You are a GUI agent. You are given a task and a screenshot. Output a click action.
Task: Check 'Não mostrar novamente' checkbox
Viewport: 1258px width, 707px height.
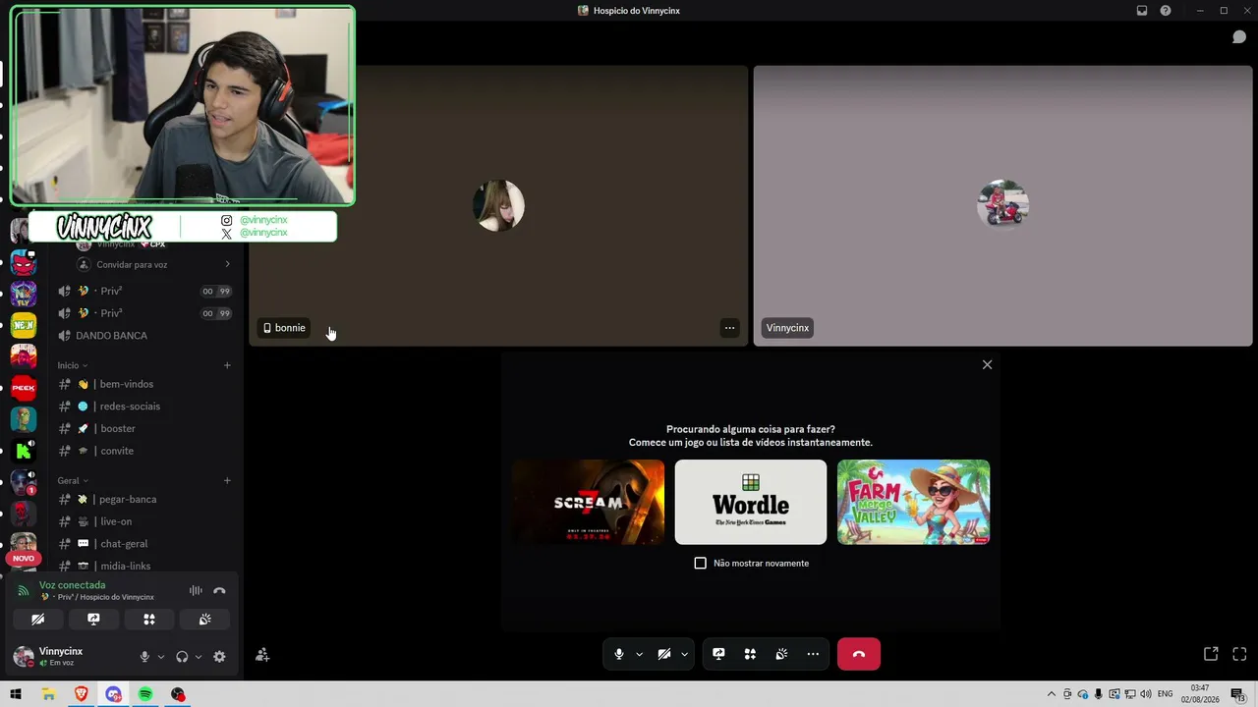point(701,564)
